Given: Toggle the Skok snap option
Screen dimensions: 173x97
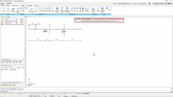Looking at the screenshot, I should pos(45,96).
